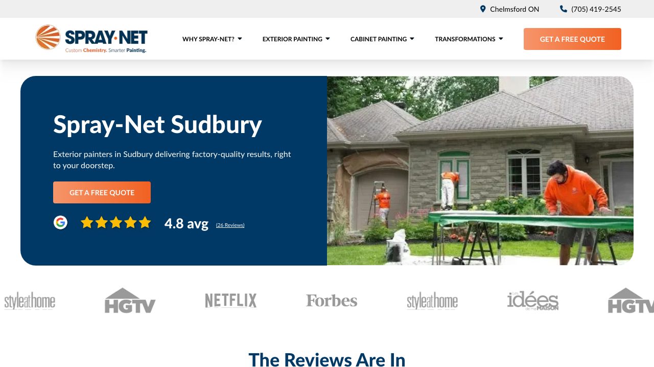Click the Netflix logo
The width and height of the screenshot is (654, 367).
[x=231, y=301]
